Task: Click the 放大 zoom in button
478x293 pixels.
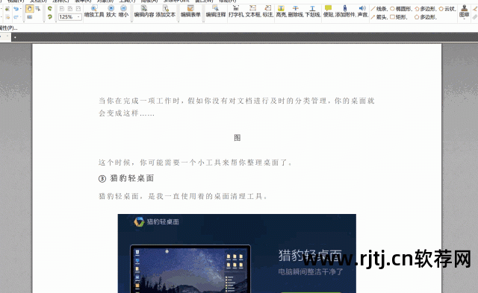Action: tap(111, 11)
